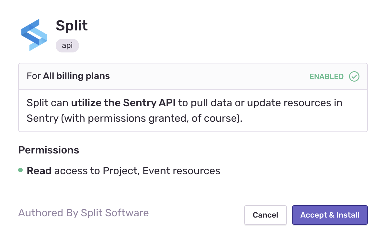Click the 'Authored By' footer label

[49, 213]
